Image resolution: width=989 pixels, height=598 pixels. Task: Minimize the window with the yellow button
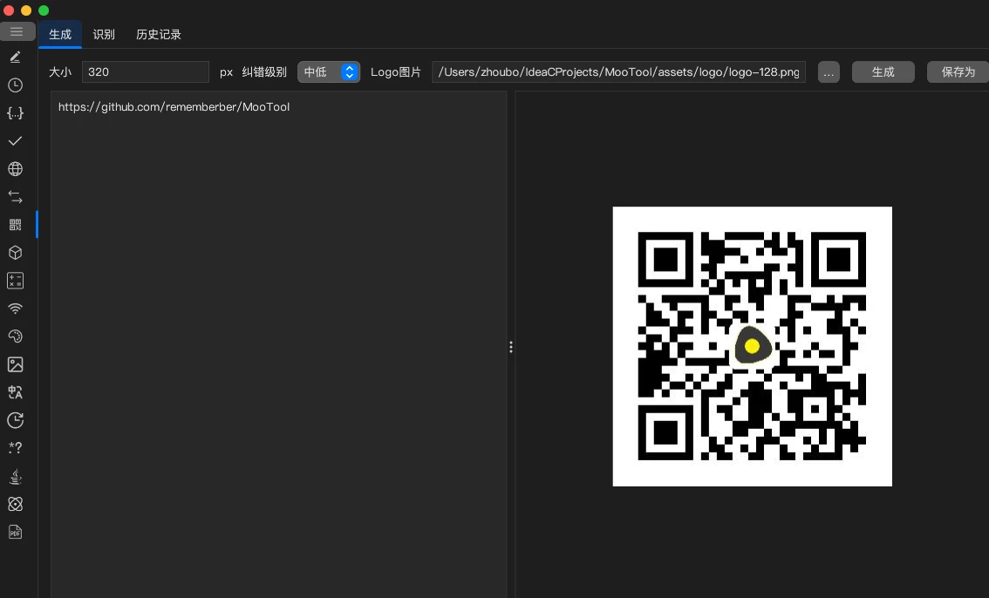[26, 10]
